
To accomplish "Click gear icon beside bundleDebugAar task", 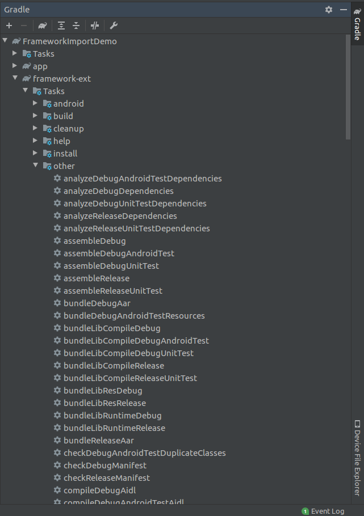I will click(x=57, y=303).
